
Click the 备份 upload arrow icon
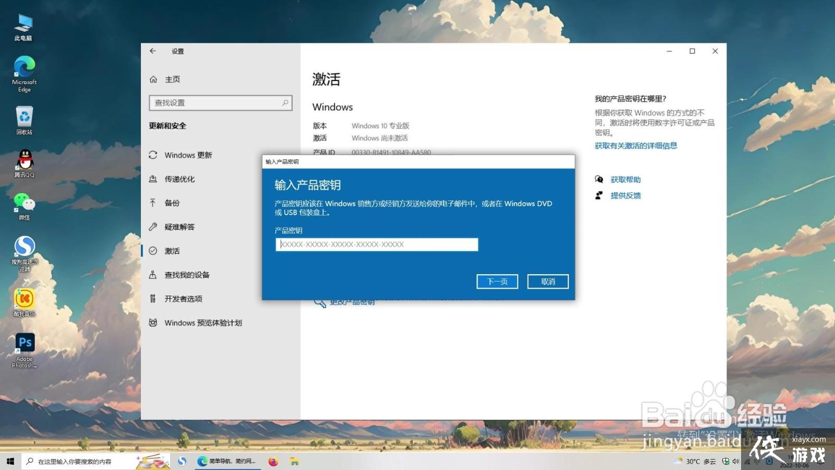(x=153, y=203)
